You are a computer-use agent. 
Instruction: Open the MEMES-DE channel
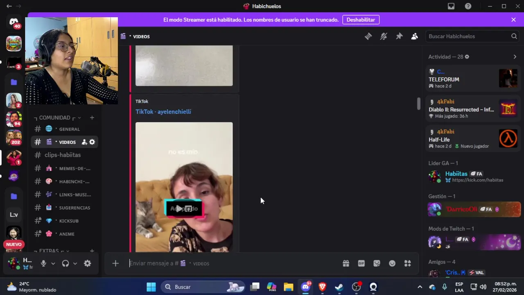click(64, 168)
